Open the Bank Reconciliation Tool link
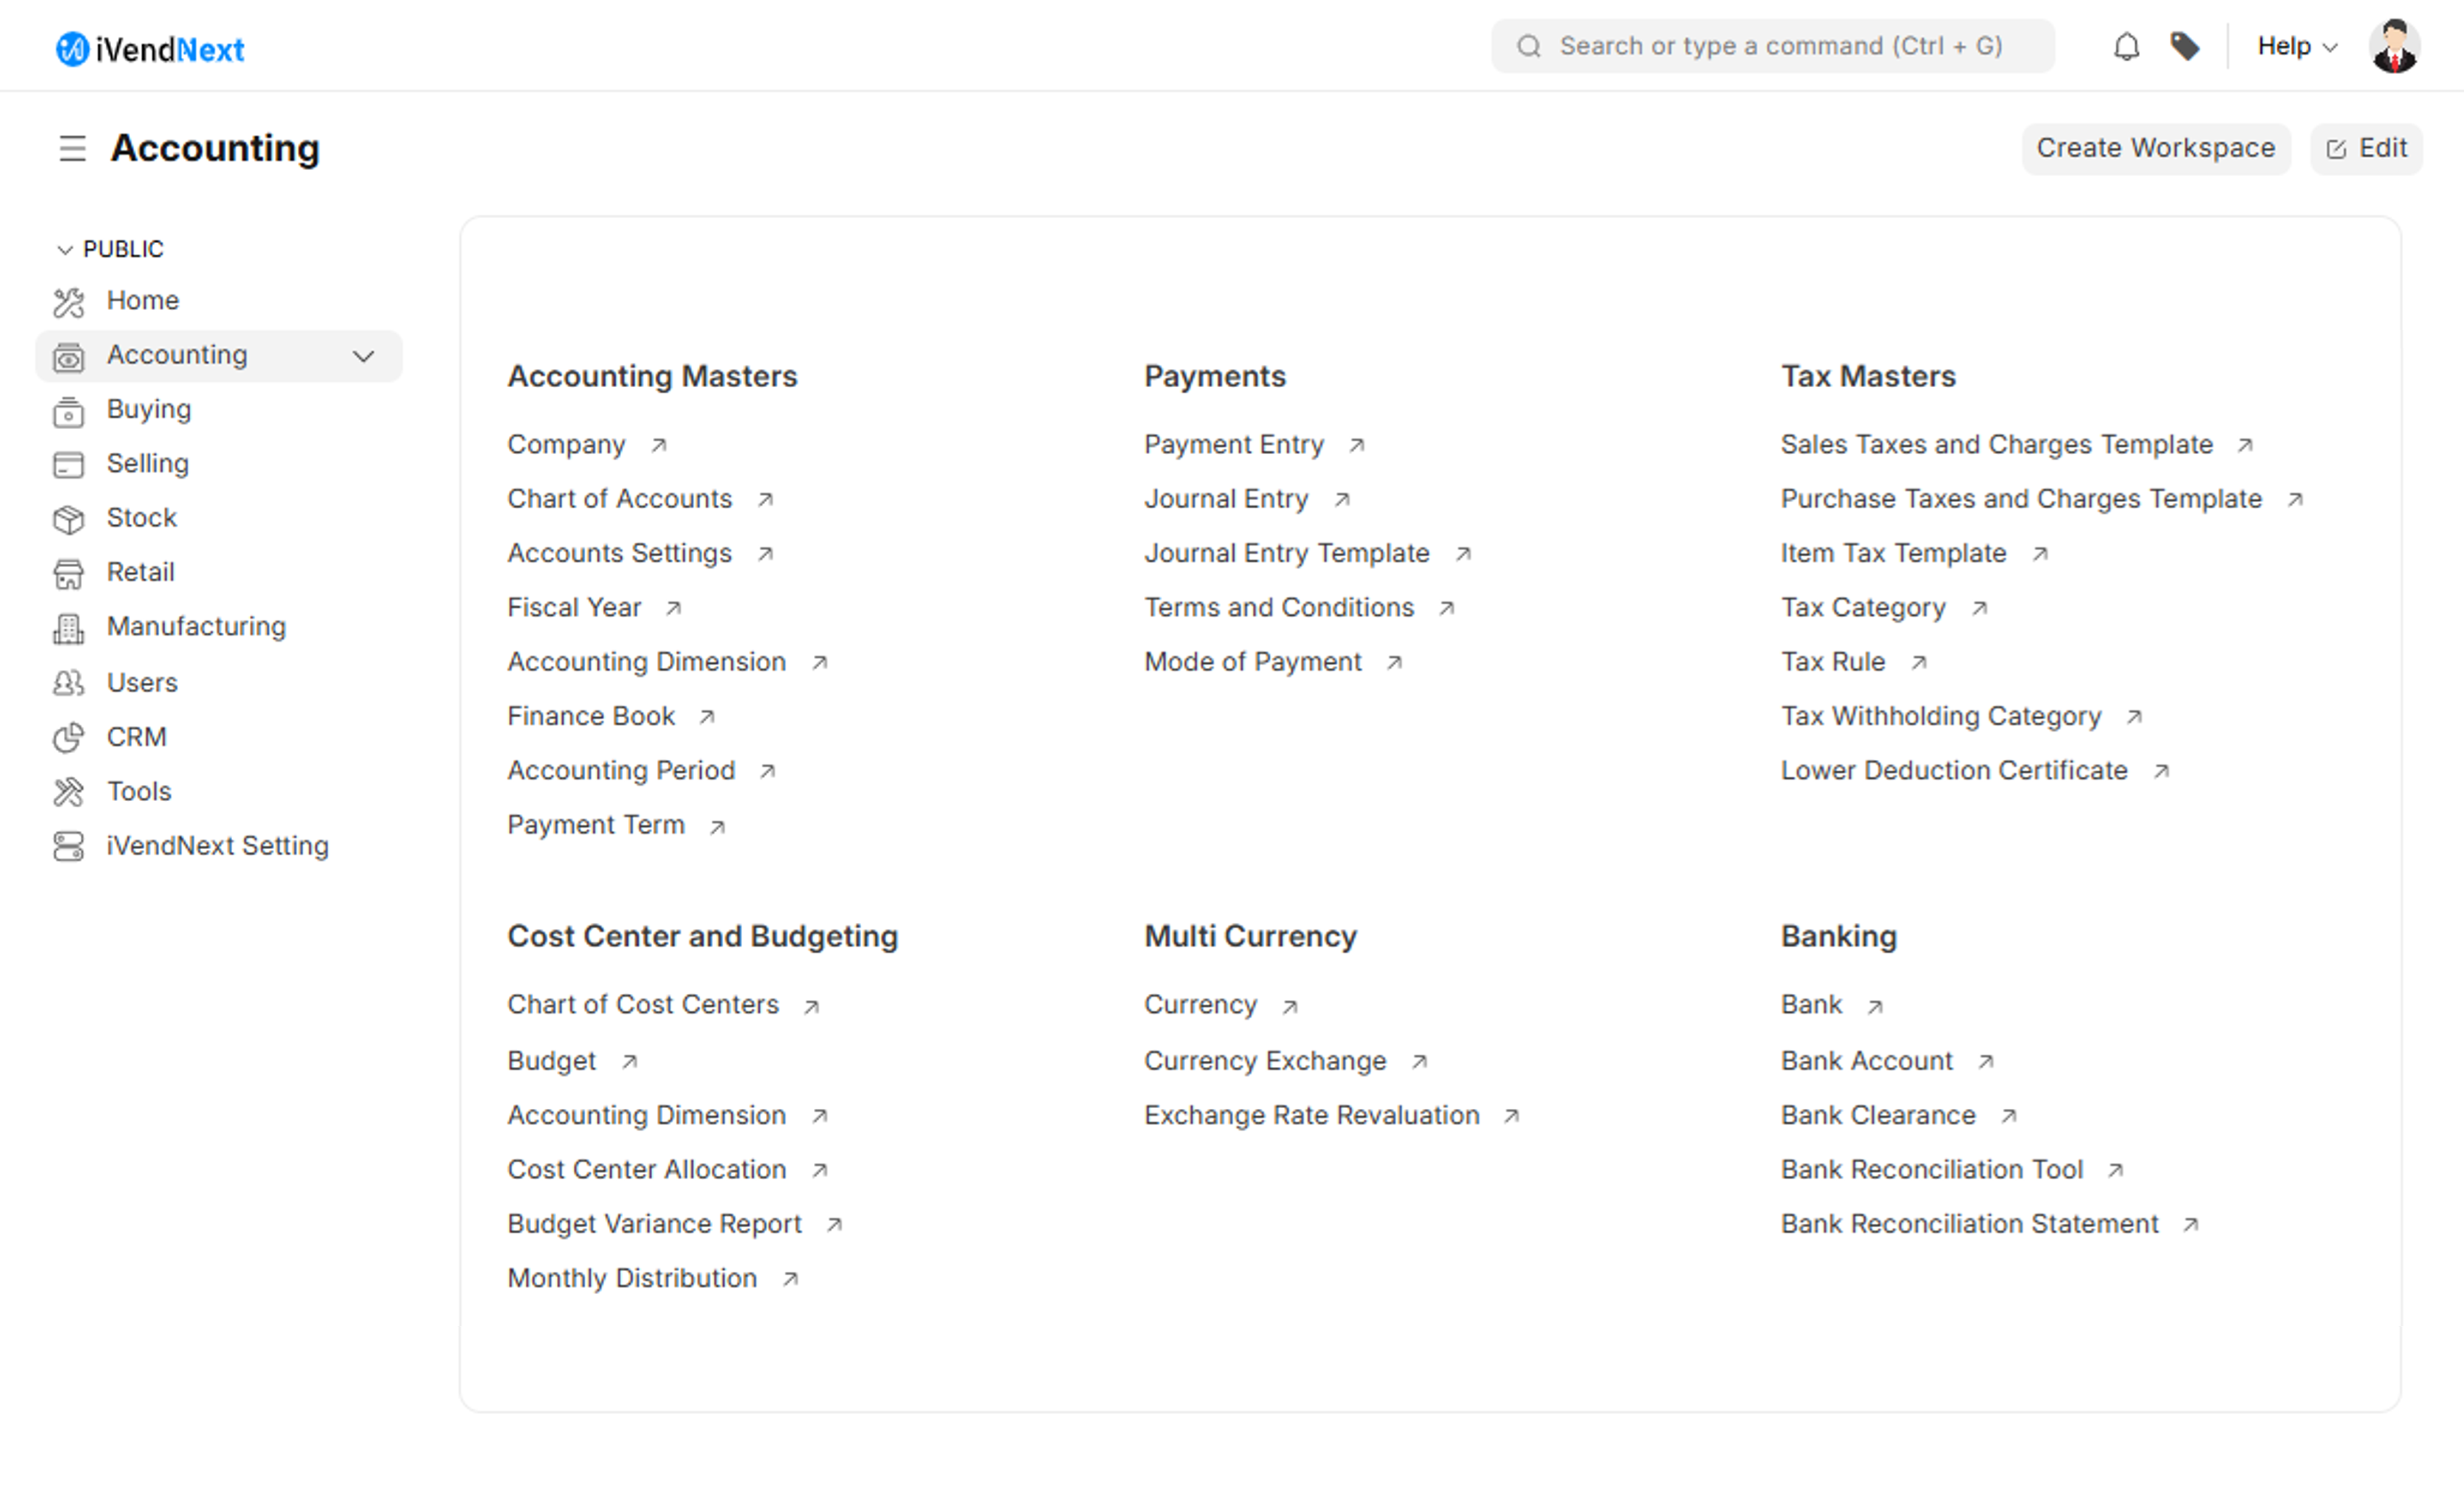Image resolution: width=2464 pixels, height=1496 pixels. click(x=1931, y=1169)
